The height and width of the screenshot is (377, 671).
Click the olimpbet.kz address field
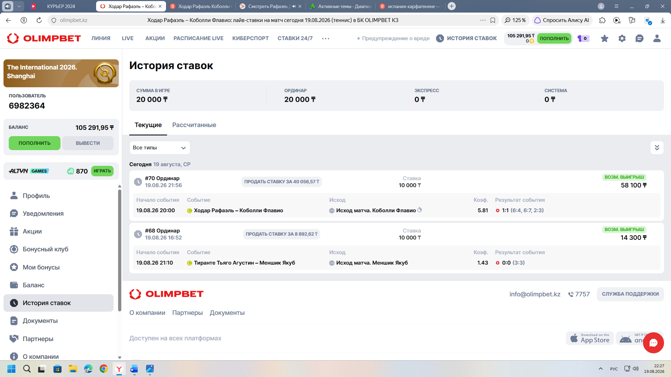(x=73, y=20)
